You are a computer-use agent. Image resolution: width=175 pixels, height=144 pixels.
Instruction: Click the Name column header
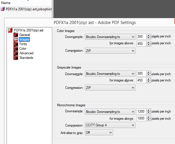6,3
